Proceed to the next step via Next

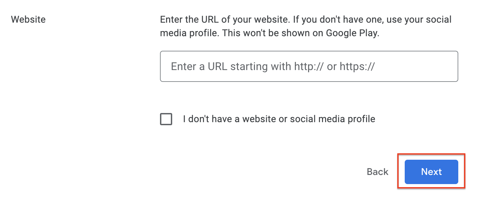[x=431, y=172]
